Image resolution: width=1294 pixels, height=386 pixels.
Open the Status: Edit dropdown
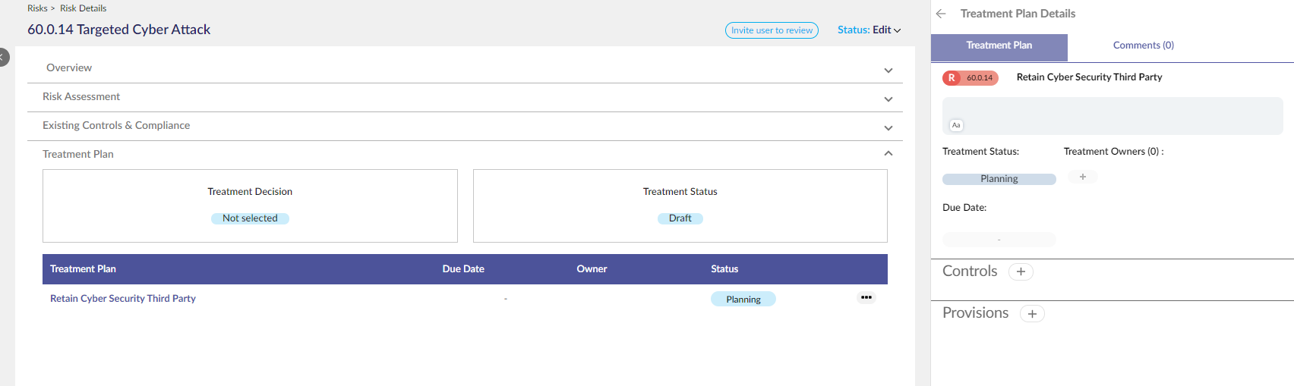tap(869, 30)
